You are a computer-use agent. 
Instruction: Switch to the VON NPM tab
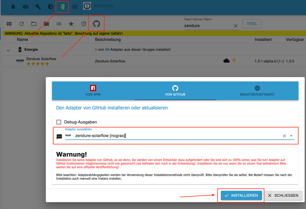(x=93, y=91)
